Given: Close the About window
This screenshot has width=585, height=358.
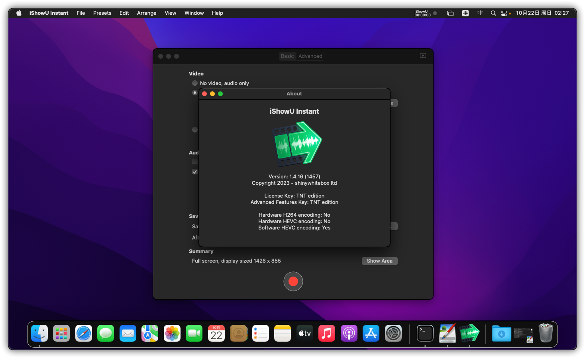Looking at the screenshot, I should pyautogui.click(x=204, y=94).
